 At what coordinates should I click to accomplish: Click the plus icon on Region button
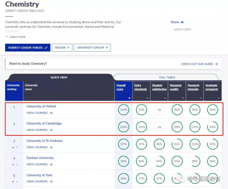(68, 48)
